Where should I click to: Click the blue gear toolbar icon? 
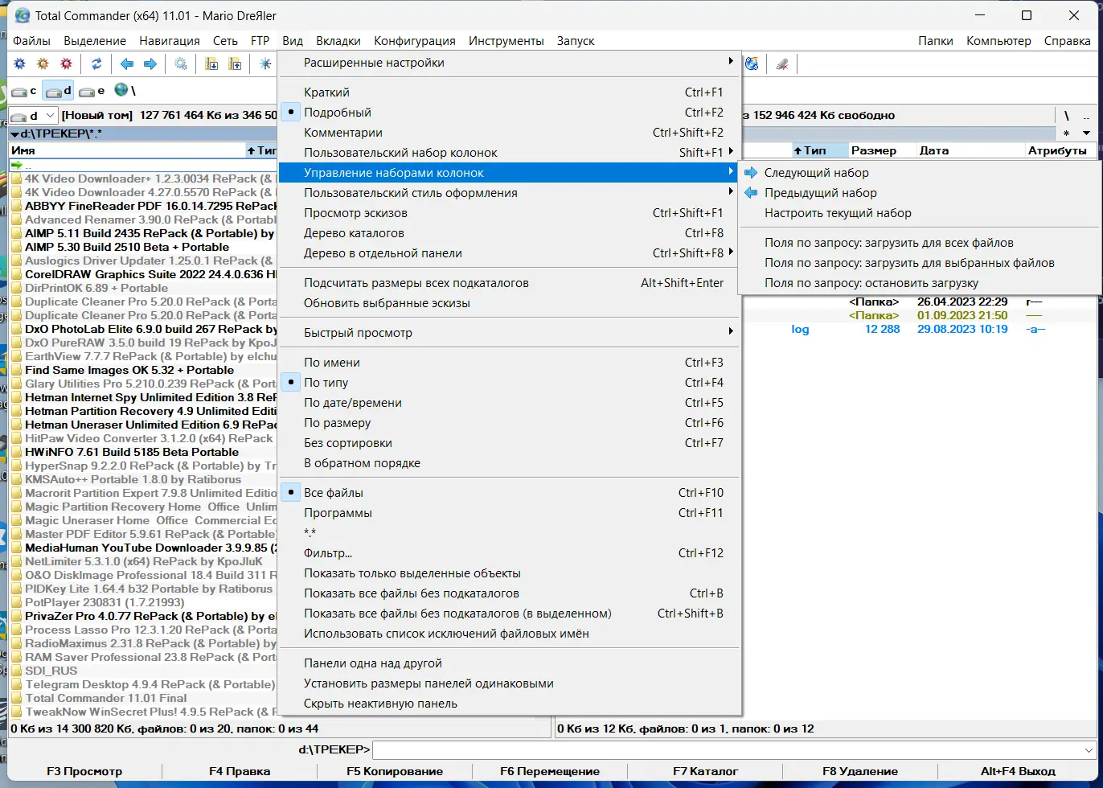click(20, 64)
